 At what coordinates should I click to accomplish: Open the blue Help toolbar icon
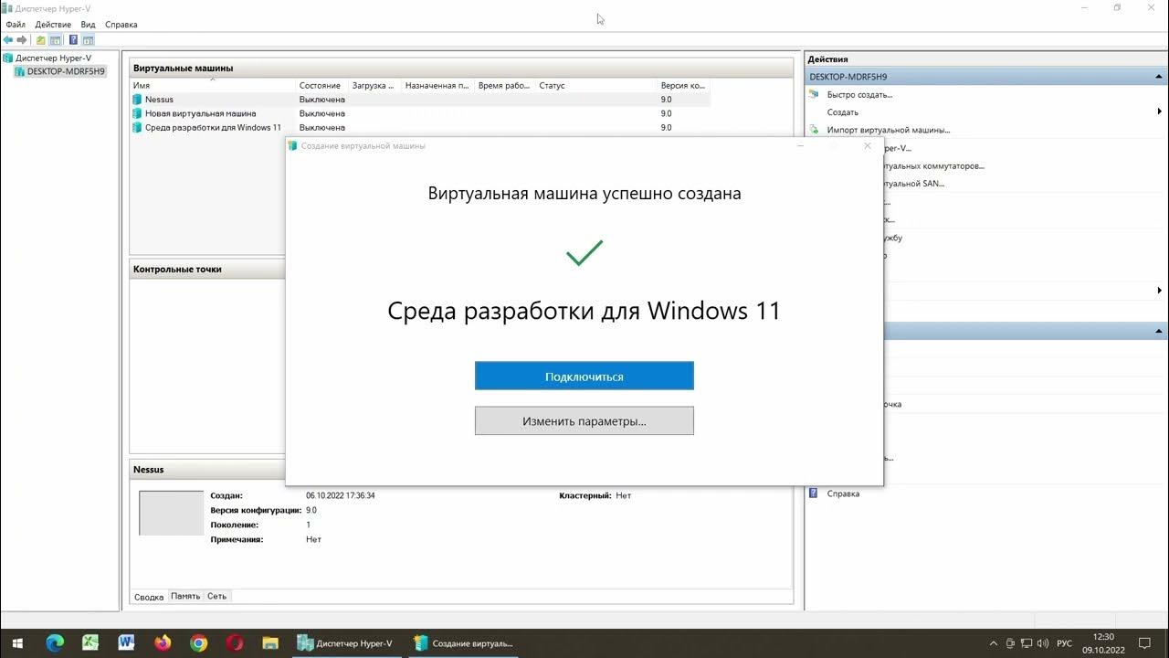tap(73, 40)
